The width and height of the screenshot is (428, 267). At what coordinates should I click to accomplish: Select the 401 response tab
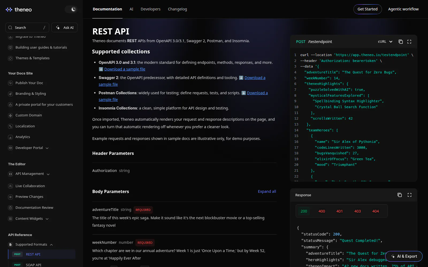(339, 211)
